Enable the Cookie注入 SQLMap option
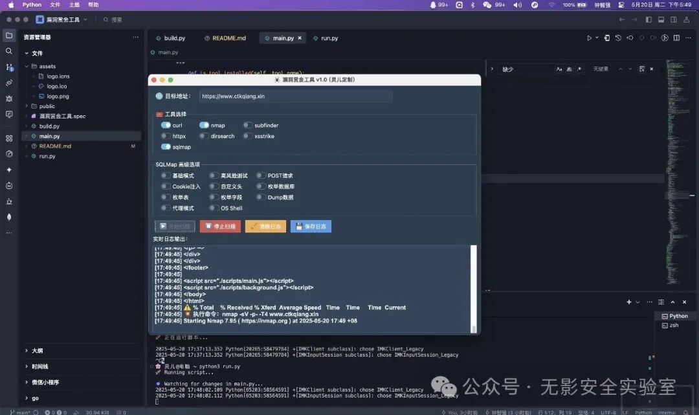Viewport: 699px width, 415px height. 166,186
